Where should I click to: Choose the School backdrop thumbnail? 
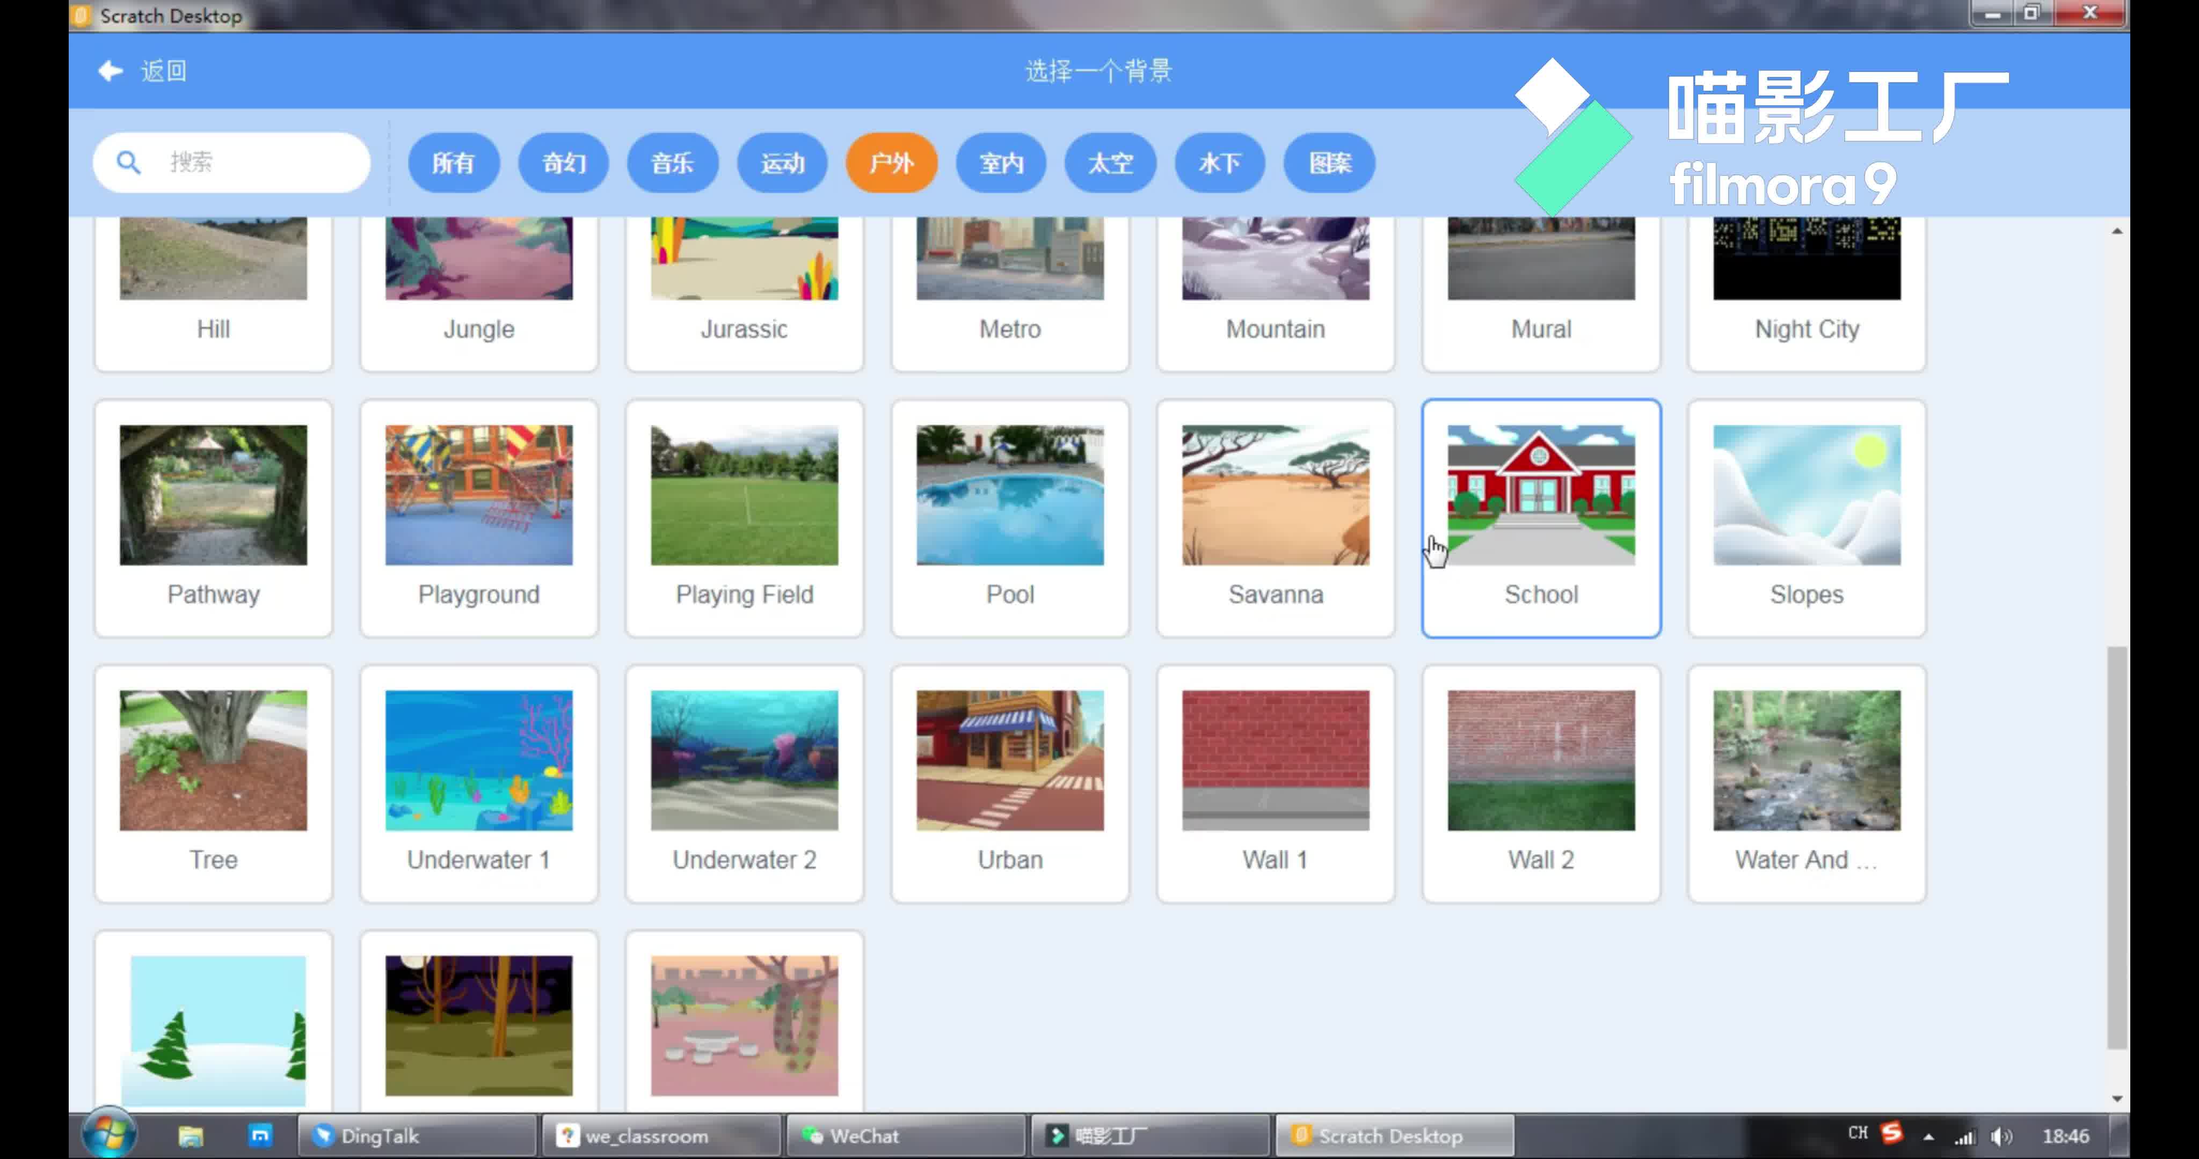click(1541, 496)
